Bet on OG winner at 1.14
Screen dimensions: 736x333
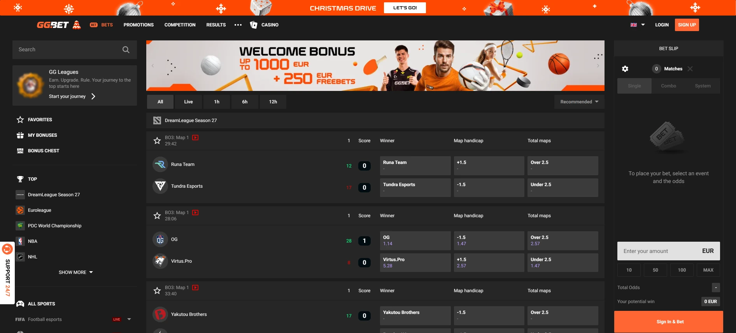tap(415, 241)
